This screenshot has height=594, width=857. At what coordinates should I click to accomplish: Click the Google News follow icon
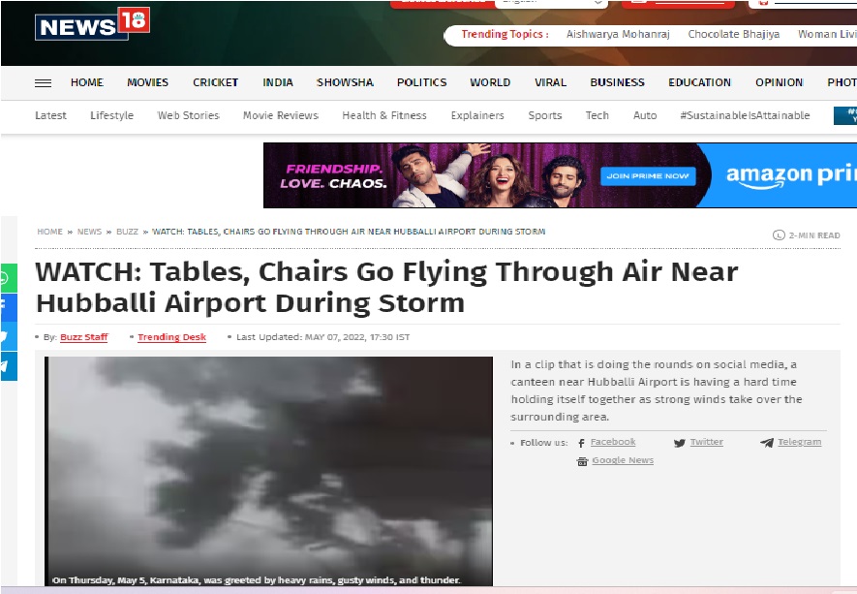582,461
